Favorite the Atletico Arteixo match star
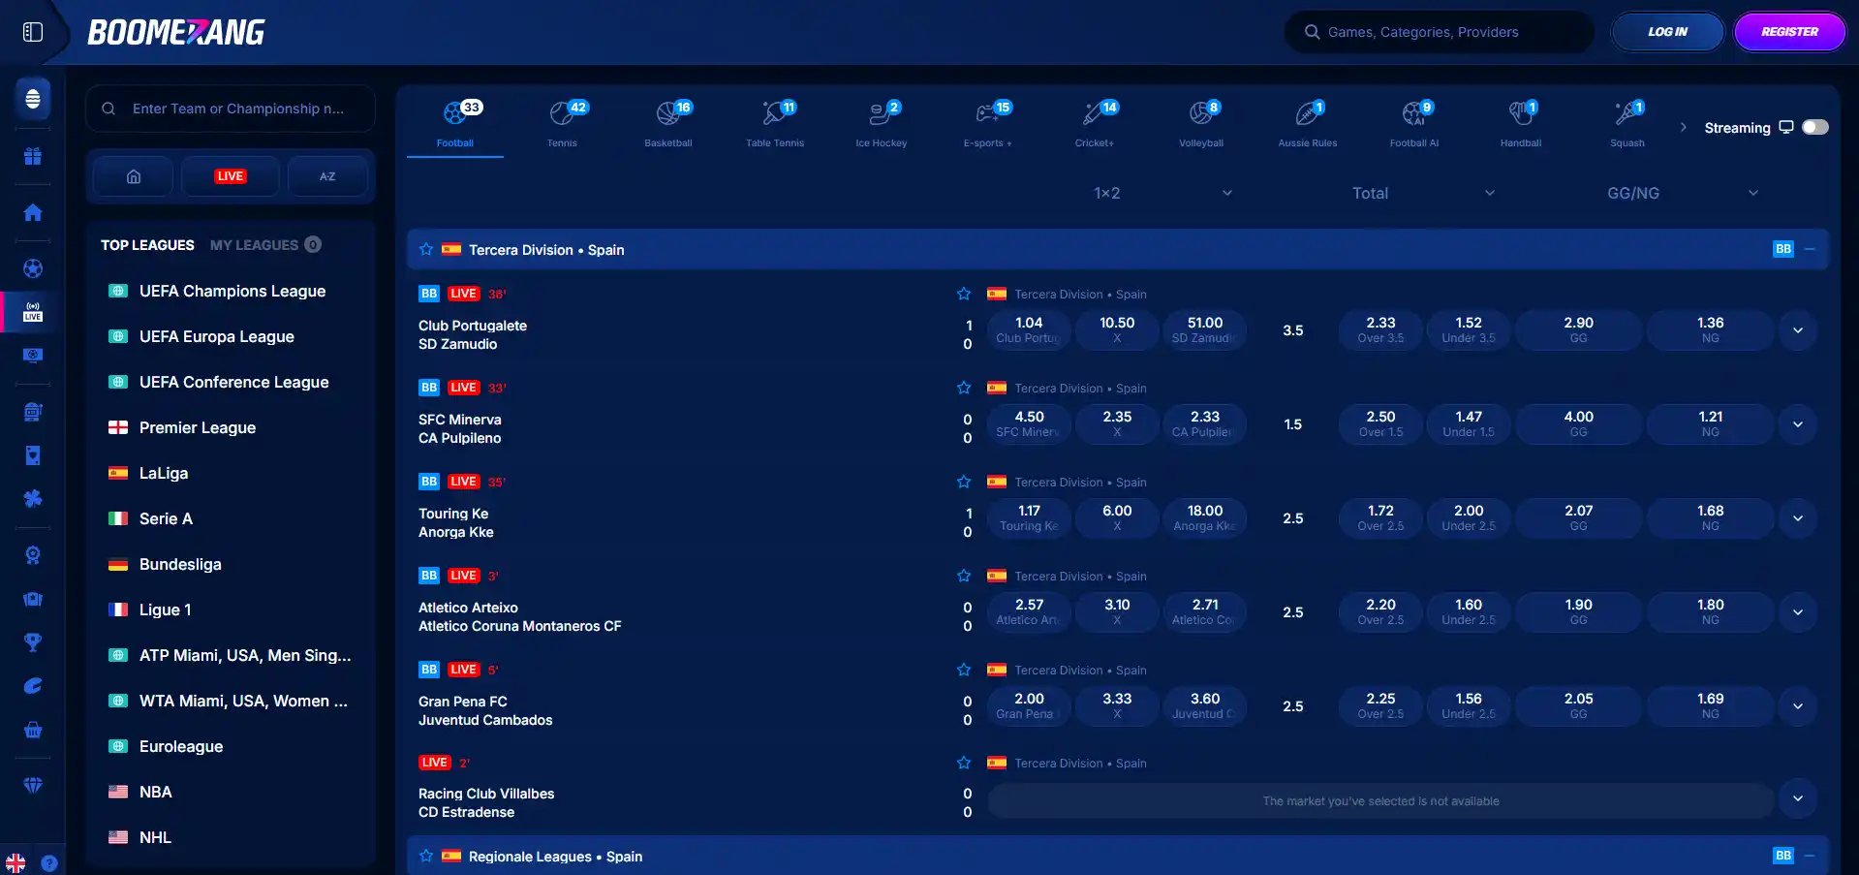The width and height of the screenshot is (1859, 875). point(964,576)
